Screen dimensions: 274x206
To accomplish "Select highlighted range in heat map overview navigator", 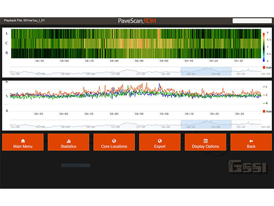I will click(206, 71).
